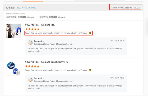Open second product thumbnail with blue bottles
Viewport: 148px width, 96px height.
14,68
